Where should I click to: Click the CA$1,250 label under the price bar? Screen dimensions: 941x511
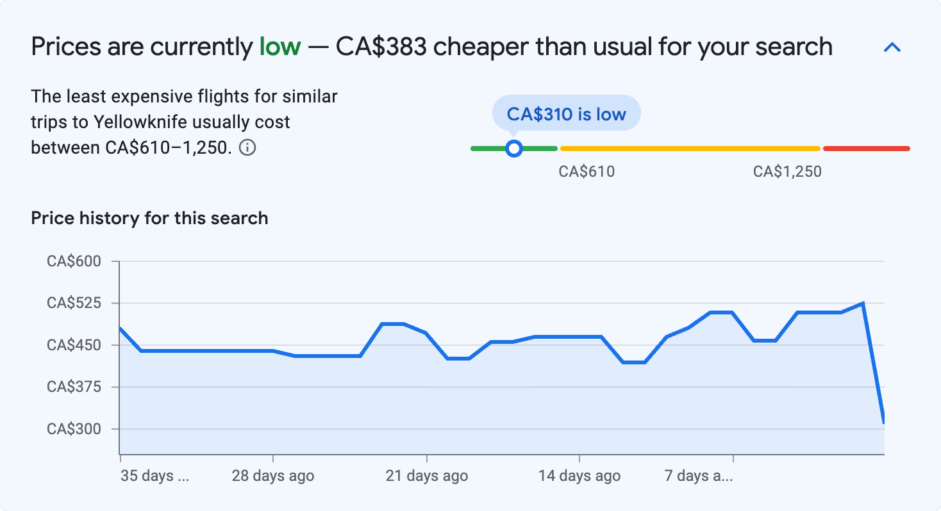pos(787,172)
